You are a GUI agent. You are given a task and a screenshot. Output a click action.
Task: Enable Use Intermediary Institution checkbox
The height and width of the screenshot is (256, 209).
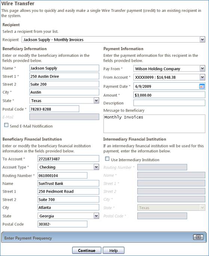pyautogui.click(x=107, y=159)
